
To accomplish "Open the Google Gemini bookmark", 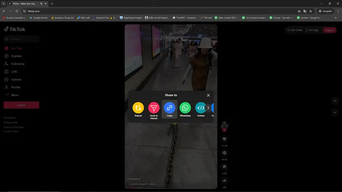I will 38,18.
